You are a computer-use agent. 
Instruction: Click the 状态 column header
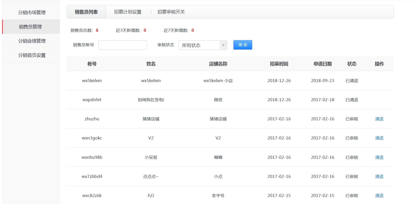click(352, 64)
